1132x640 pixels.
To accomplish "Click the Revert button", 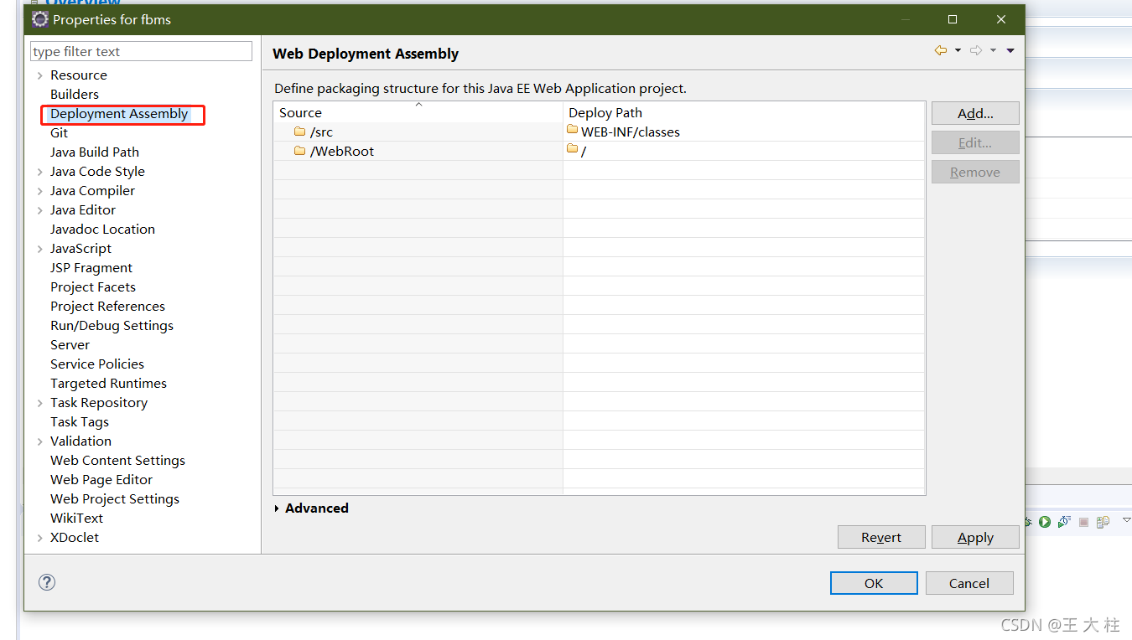I will pos(881,537).
